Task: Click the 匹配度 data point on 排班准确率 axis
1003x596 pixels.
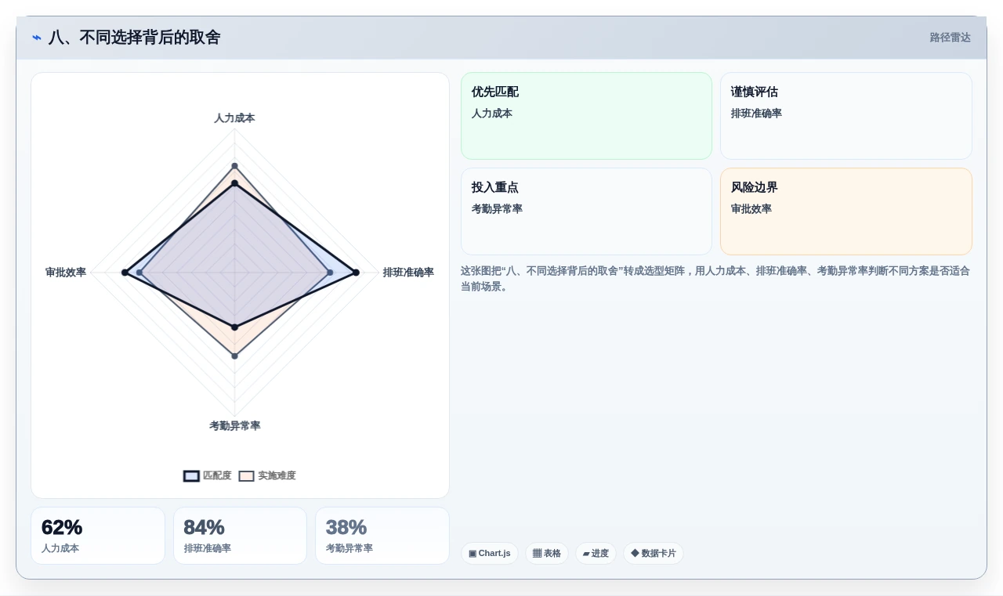Action: (356, 273)
